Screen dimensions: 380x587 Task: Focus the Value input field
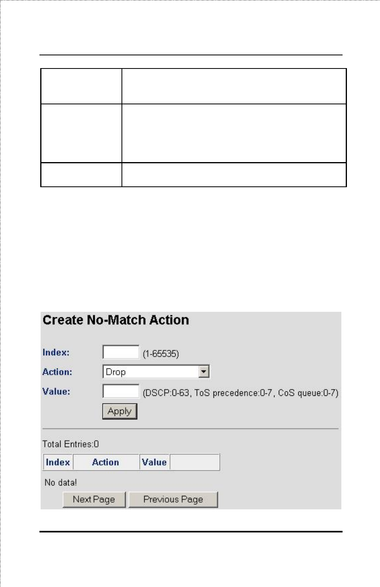point(121,391)
